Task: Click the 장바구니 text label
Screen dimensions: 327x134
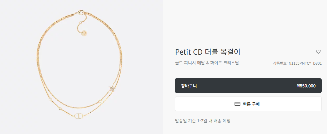Action: pos(189,86)
